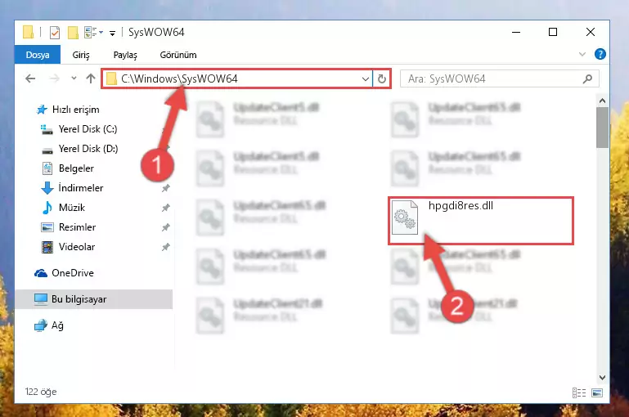Screen dimensions: 629x417
Task: Switch to the Giriş ribbon tab
Action: pos(81,55)
